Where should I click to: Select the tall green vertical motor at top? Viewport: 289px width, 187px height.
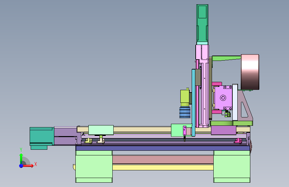pyautogui.click(x=202, y=23)
